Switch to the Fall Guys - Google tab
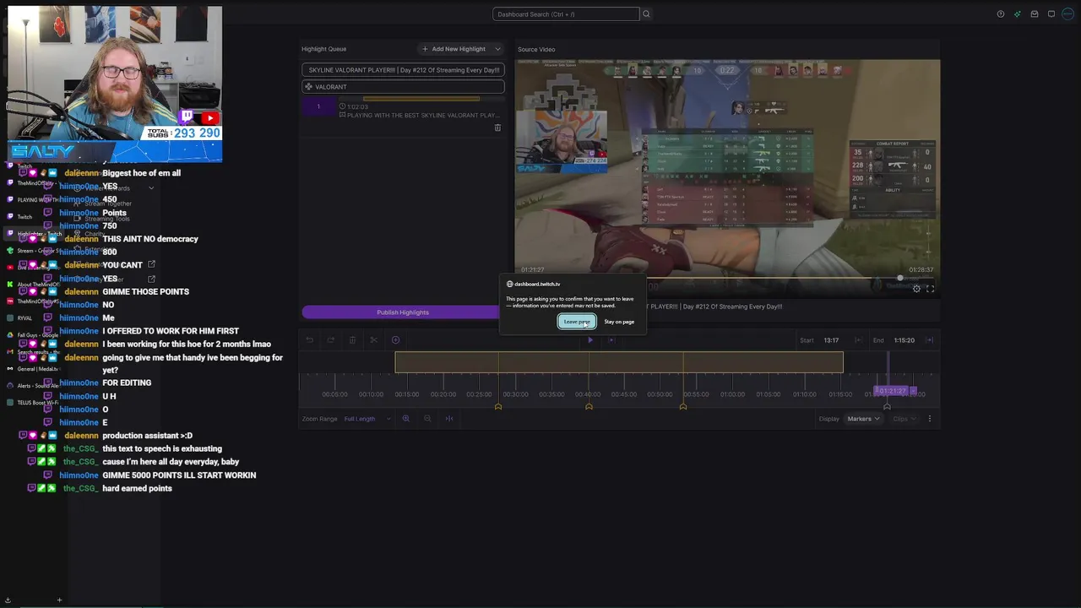1081x608 pixels. coord(34,335)
